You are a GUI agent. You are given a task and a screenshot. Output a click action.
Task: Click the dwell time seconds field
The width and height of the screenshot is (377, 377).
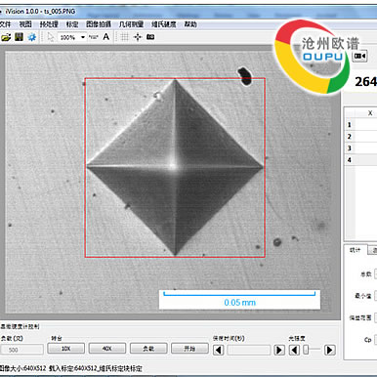click(x=249, y=350)
